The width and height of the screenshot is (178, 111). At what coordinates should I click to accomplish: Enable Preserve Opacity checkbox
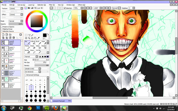click(2, 27)
